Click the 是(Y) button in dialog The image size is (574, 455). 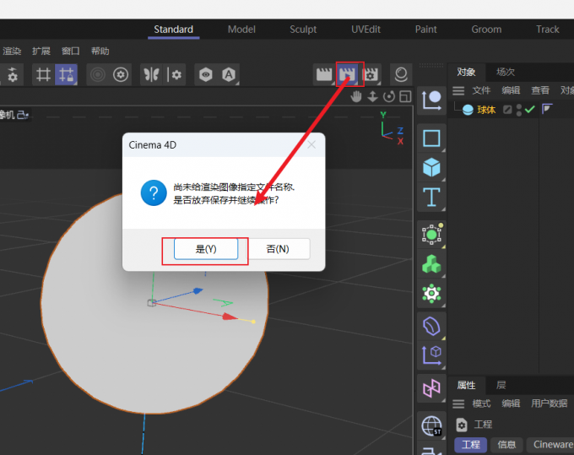(206, 249)
